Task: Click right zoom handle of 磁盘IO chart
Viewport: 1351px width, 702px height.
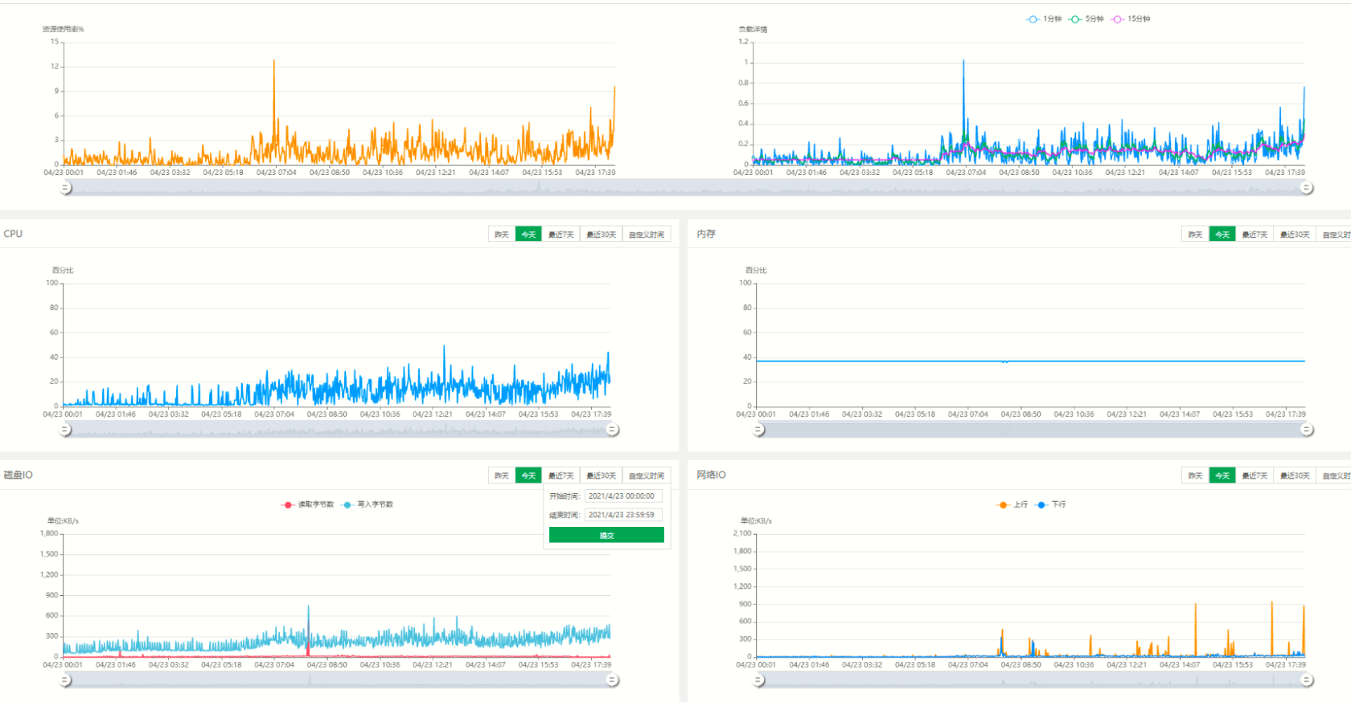Action: point(612,680)
